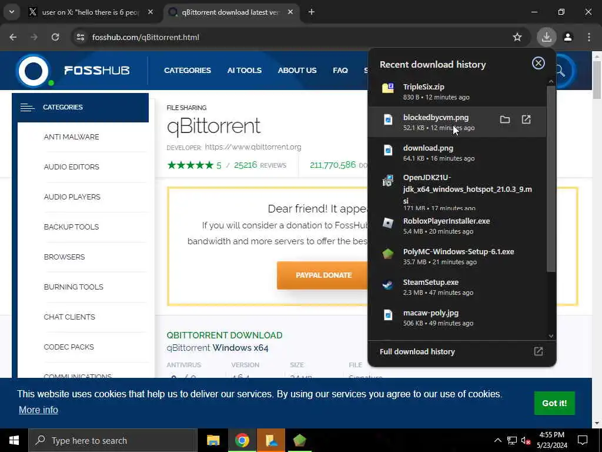Open the Chrome profile icon

click(x=568, y=37)
